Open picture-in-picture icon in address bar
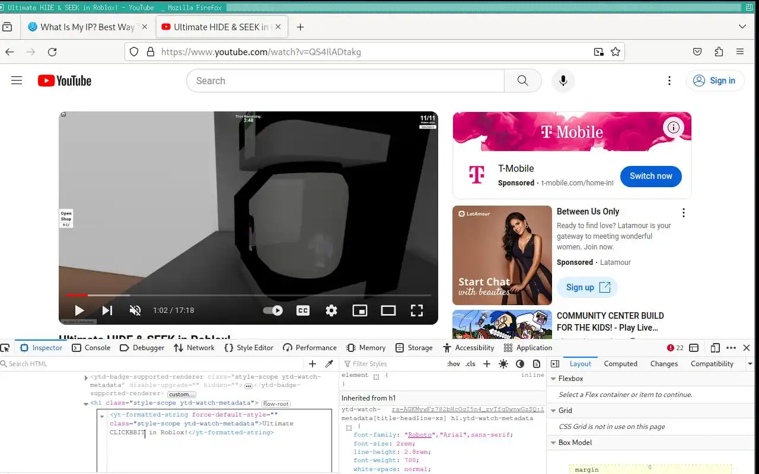The width and height of the screenshot is (759, 474). click(599, 52)
